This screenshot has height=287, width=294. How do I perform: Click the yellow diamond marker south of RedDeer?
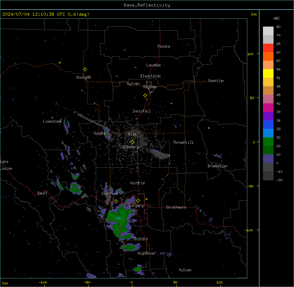(x=145, y=96)
